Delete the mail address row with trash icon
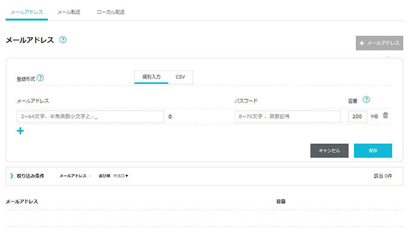417x234 pixels. 385,115
